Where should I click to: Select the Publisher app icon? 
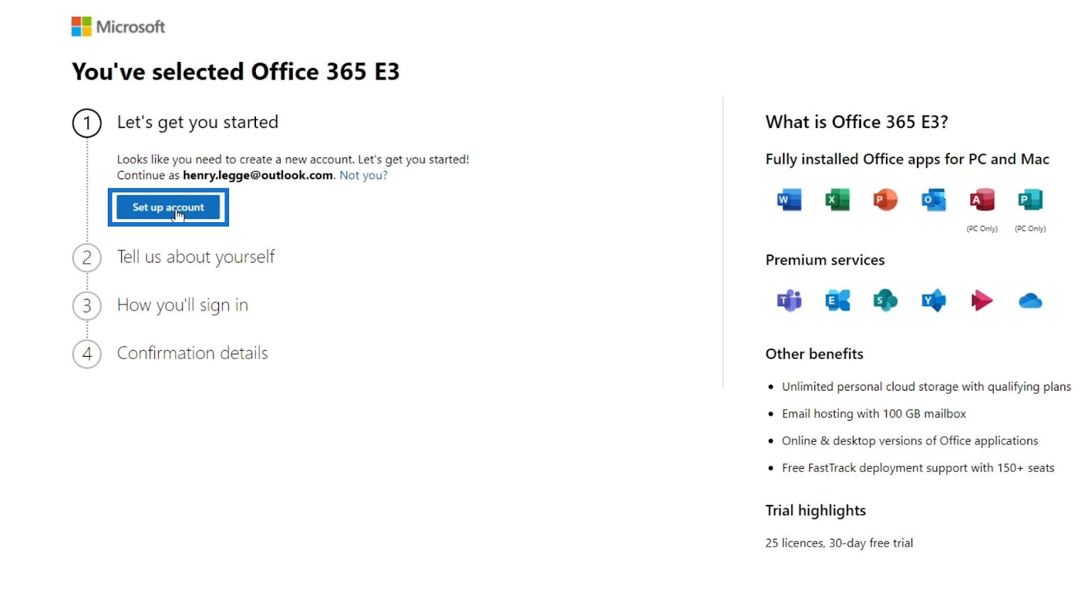coord(1030,200)
